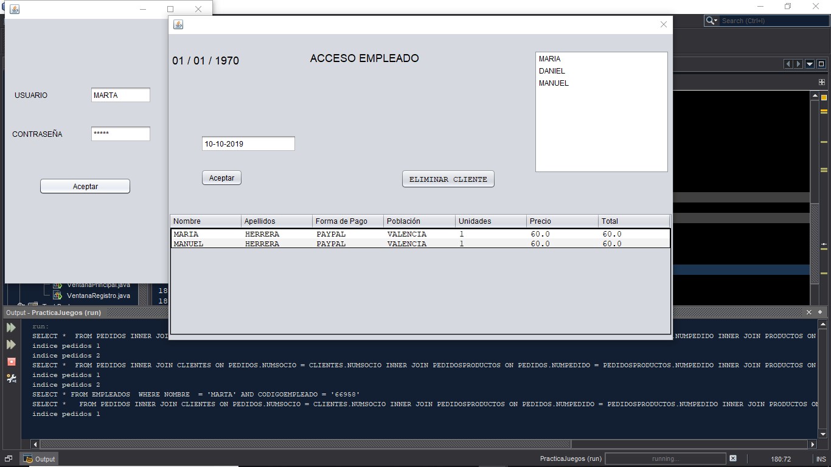Click VALENCIA cell in MANUEL row
Viewport: 831px width, 467px height.
pyautogui.click(x=420, y=244)
